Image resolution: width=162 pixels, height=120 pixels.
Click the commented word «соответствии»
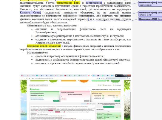click(94, 3)
